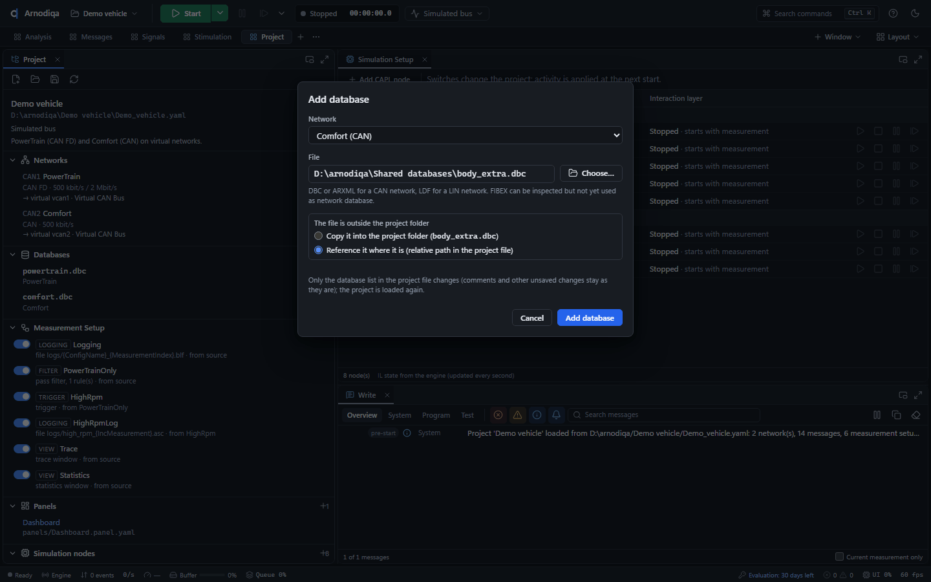Open the Simulated bus dropdown
931x582 pixels.
[x=447, y=14]
